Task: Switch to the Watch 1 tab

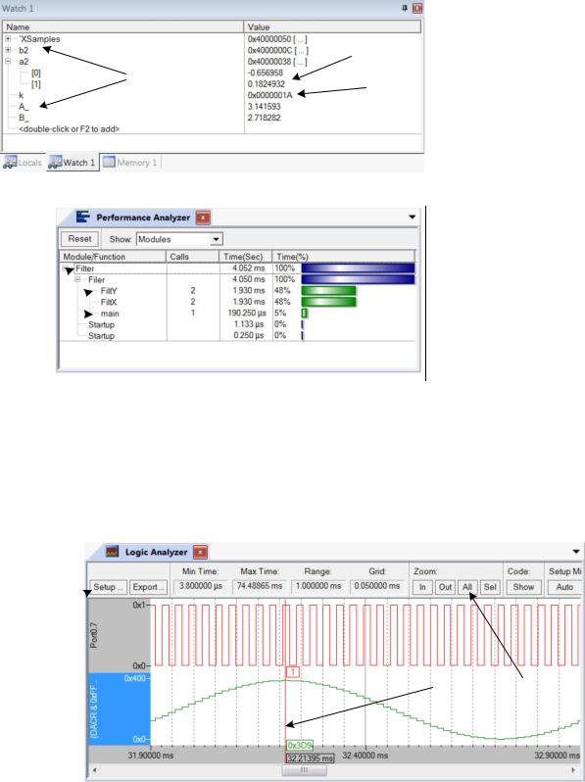Action: 73,163
